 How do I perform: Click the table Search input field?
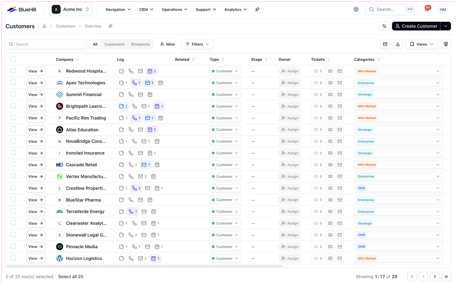click(46, 44)
